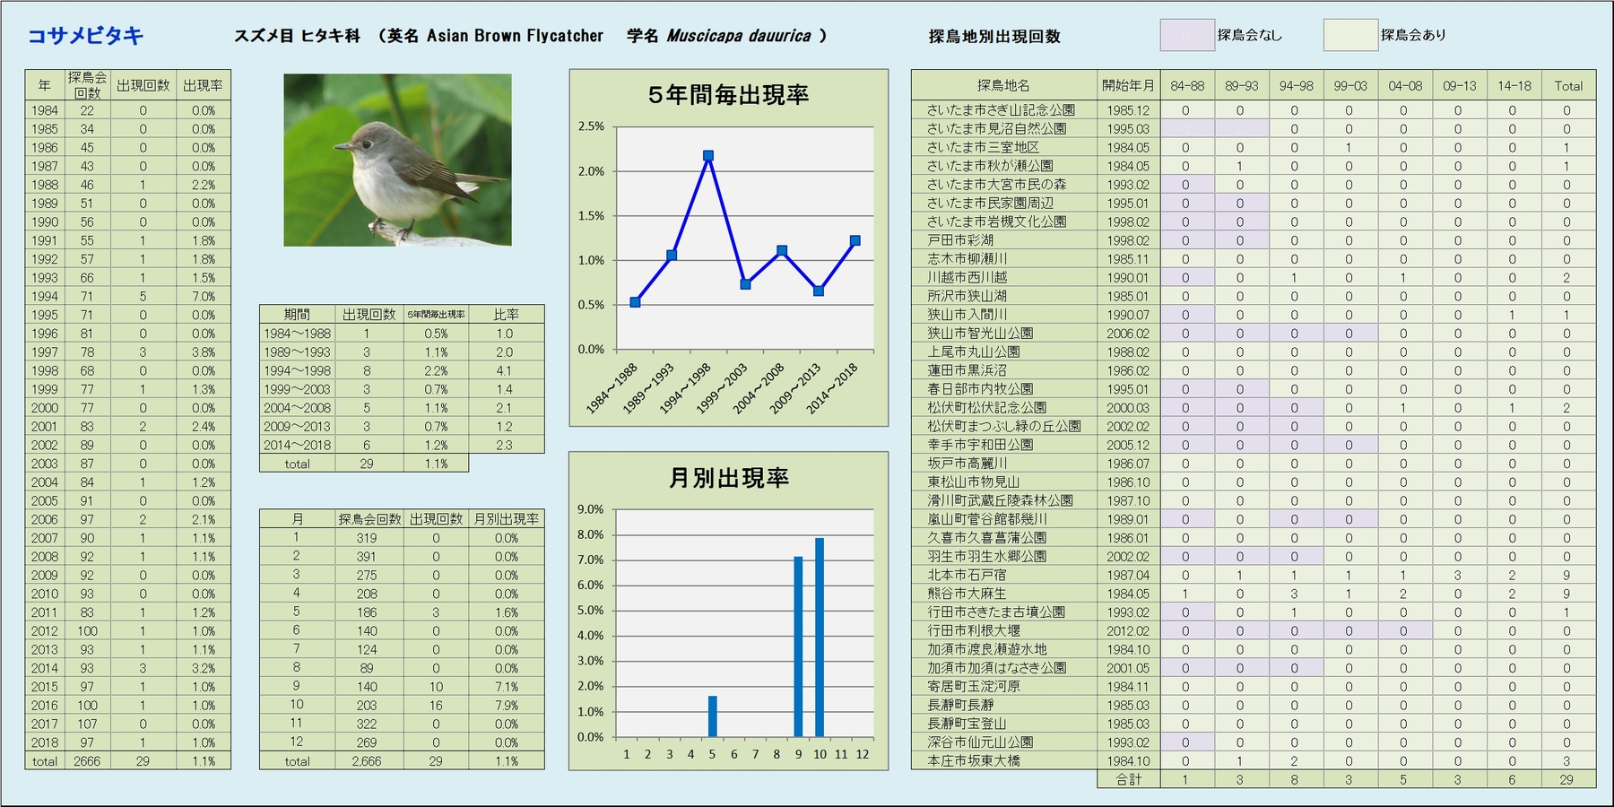
Task: Click the 2014~2018 data point on line chart
Action: 855,241
